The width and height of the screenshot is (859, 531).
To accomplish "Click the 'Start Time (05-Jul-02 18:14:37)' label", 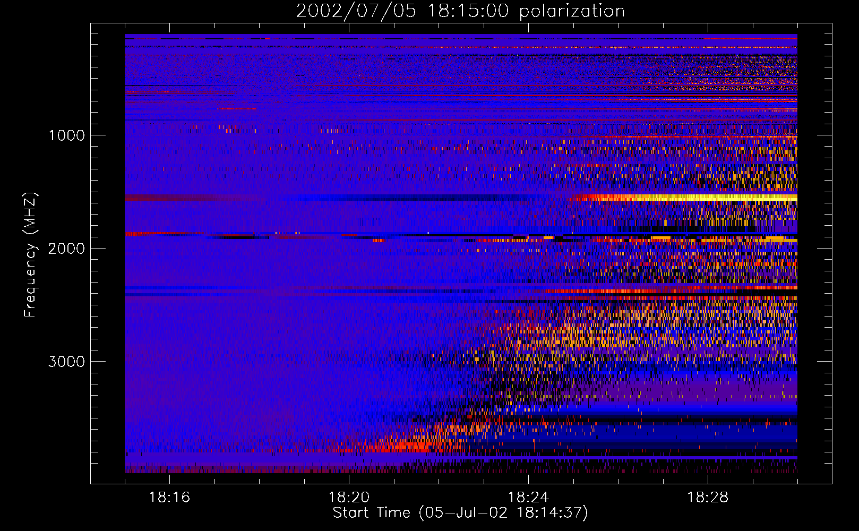I will 460,513.
